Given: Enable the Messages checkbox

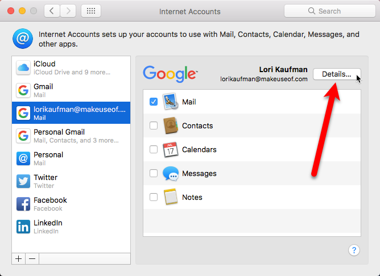Looking at the screenshot, I should (x=154, y=173).
